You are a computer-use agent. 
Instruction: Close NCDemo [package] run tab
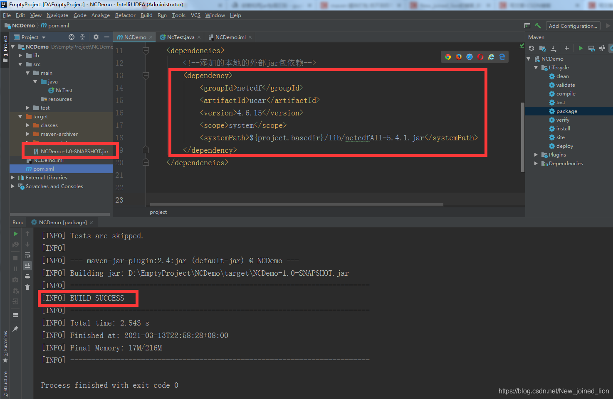(91, 223)
